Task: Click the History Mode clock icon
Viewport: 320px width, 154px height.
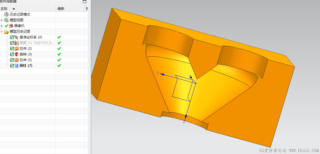Action: tap(7, 14)
